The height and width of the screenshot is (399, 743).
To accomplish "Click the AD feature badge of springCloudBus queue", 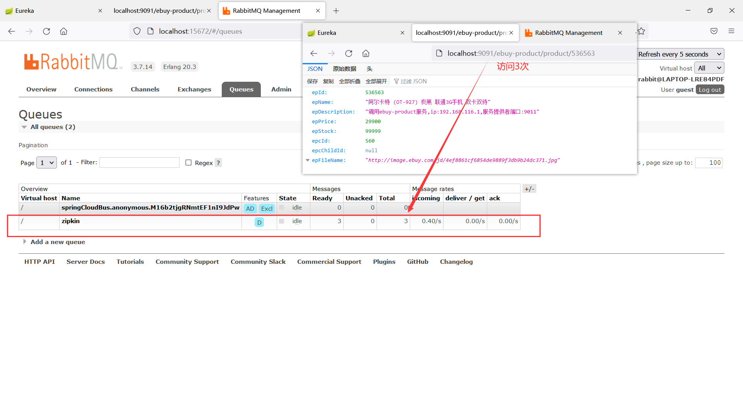I will pyautogui.click(x=250, y=208).
